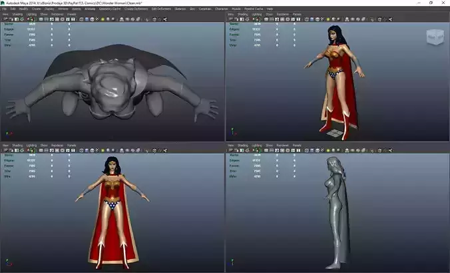Click High Quality icon in ViewCube perspective panel
This screenshot has width=450, height=273.
click(x=338, y=19)
